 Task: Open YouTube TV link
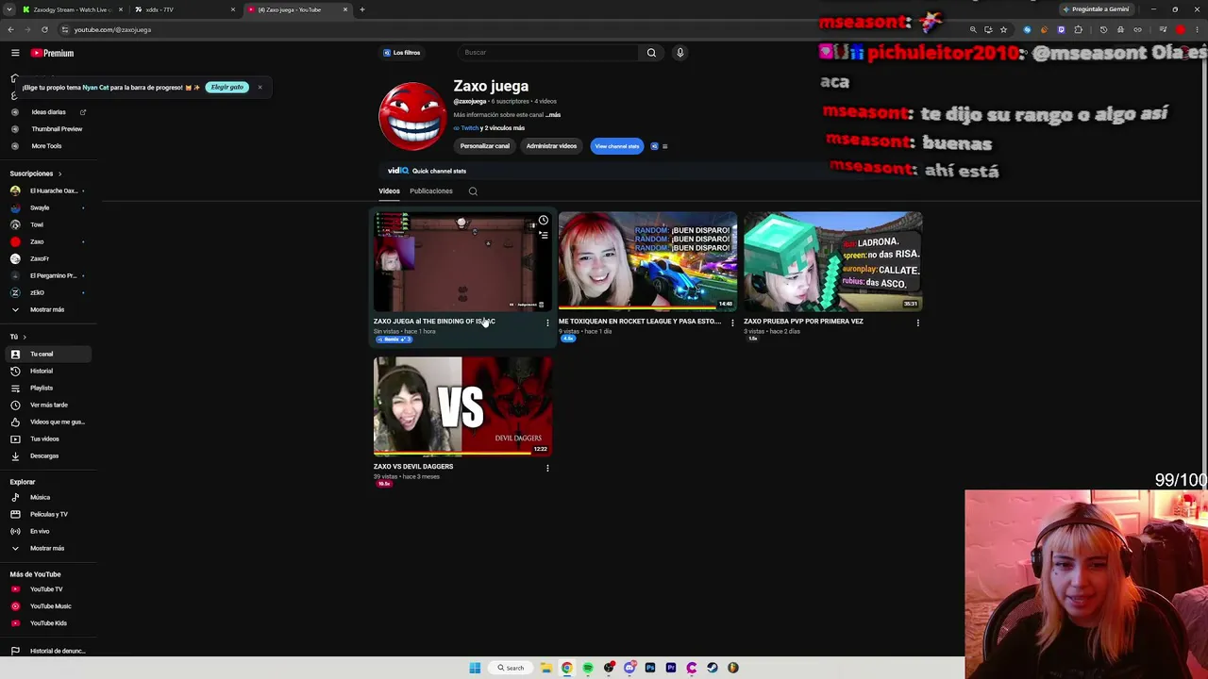47,589
